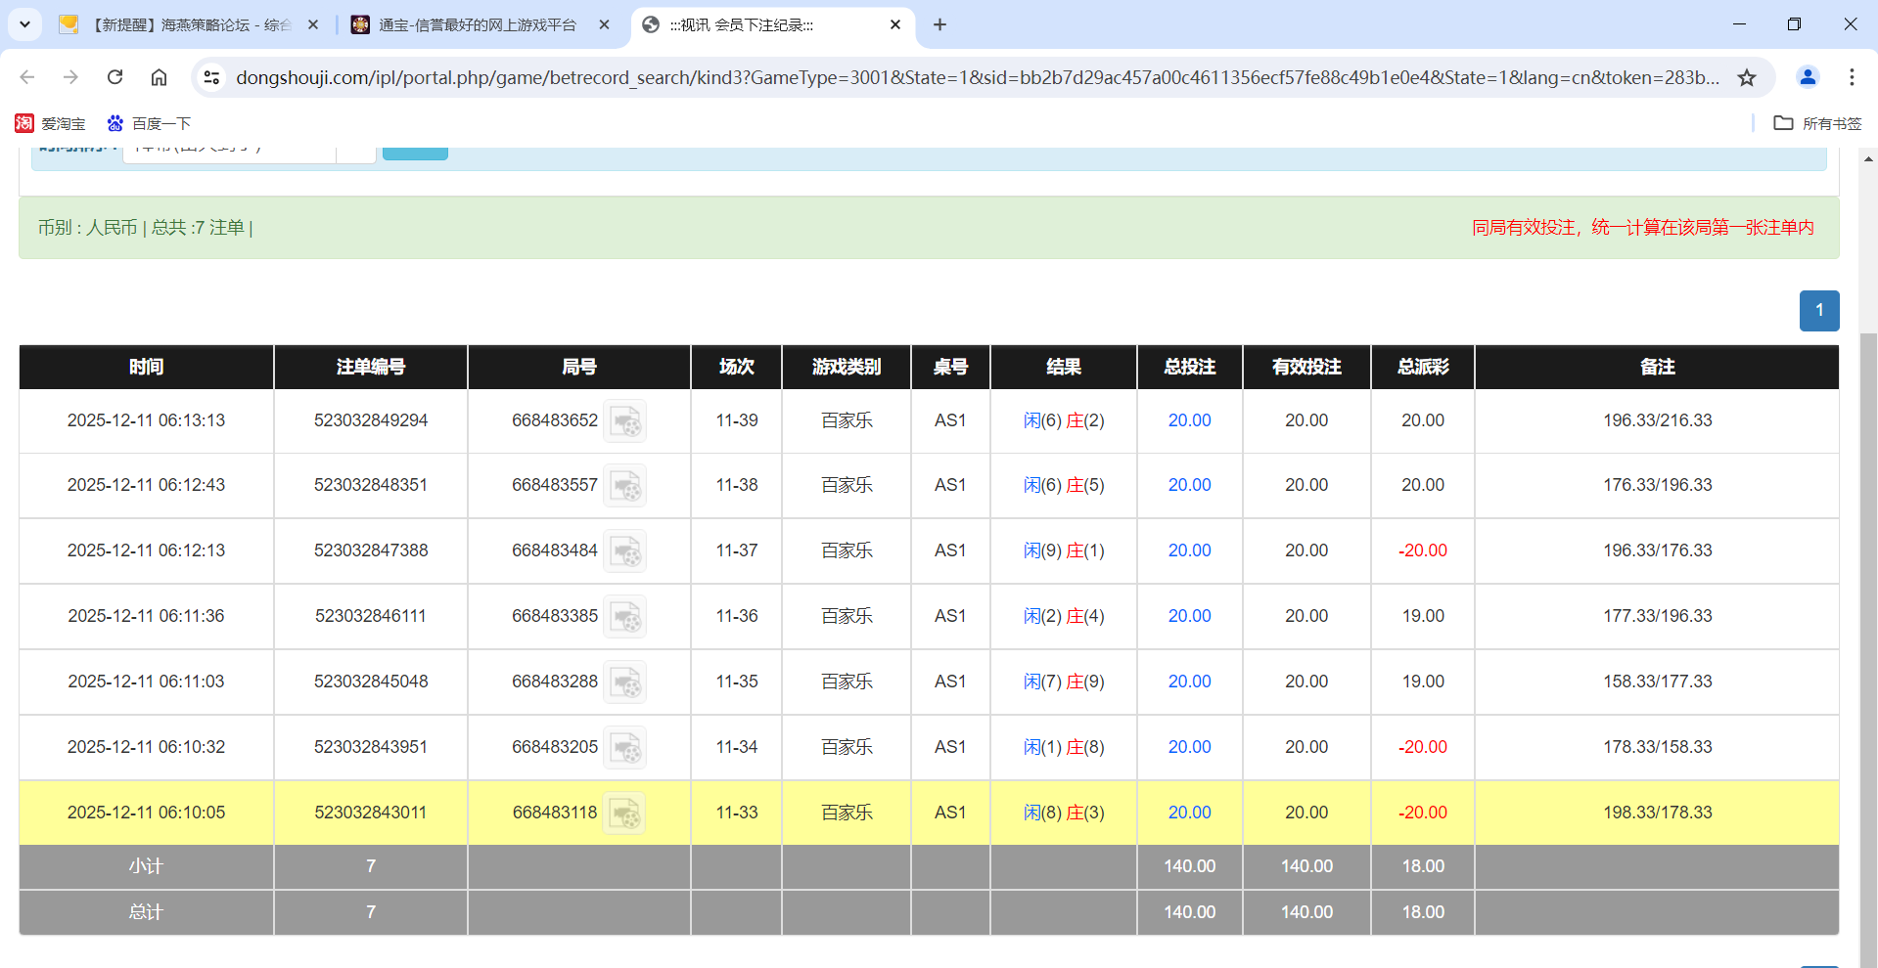Open video record for round 668483288
This screenshot has height=968, width=1878.
626,682
